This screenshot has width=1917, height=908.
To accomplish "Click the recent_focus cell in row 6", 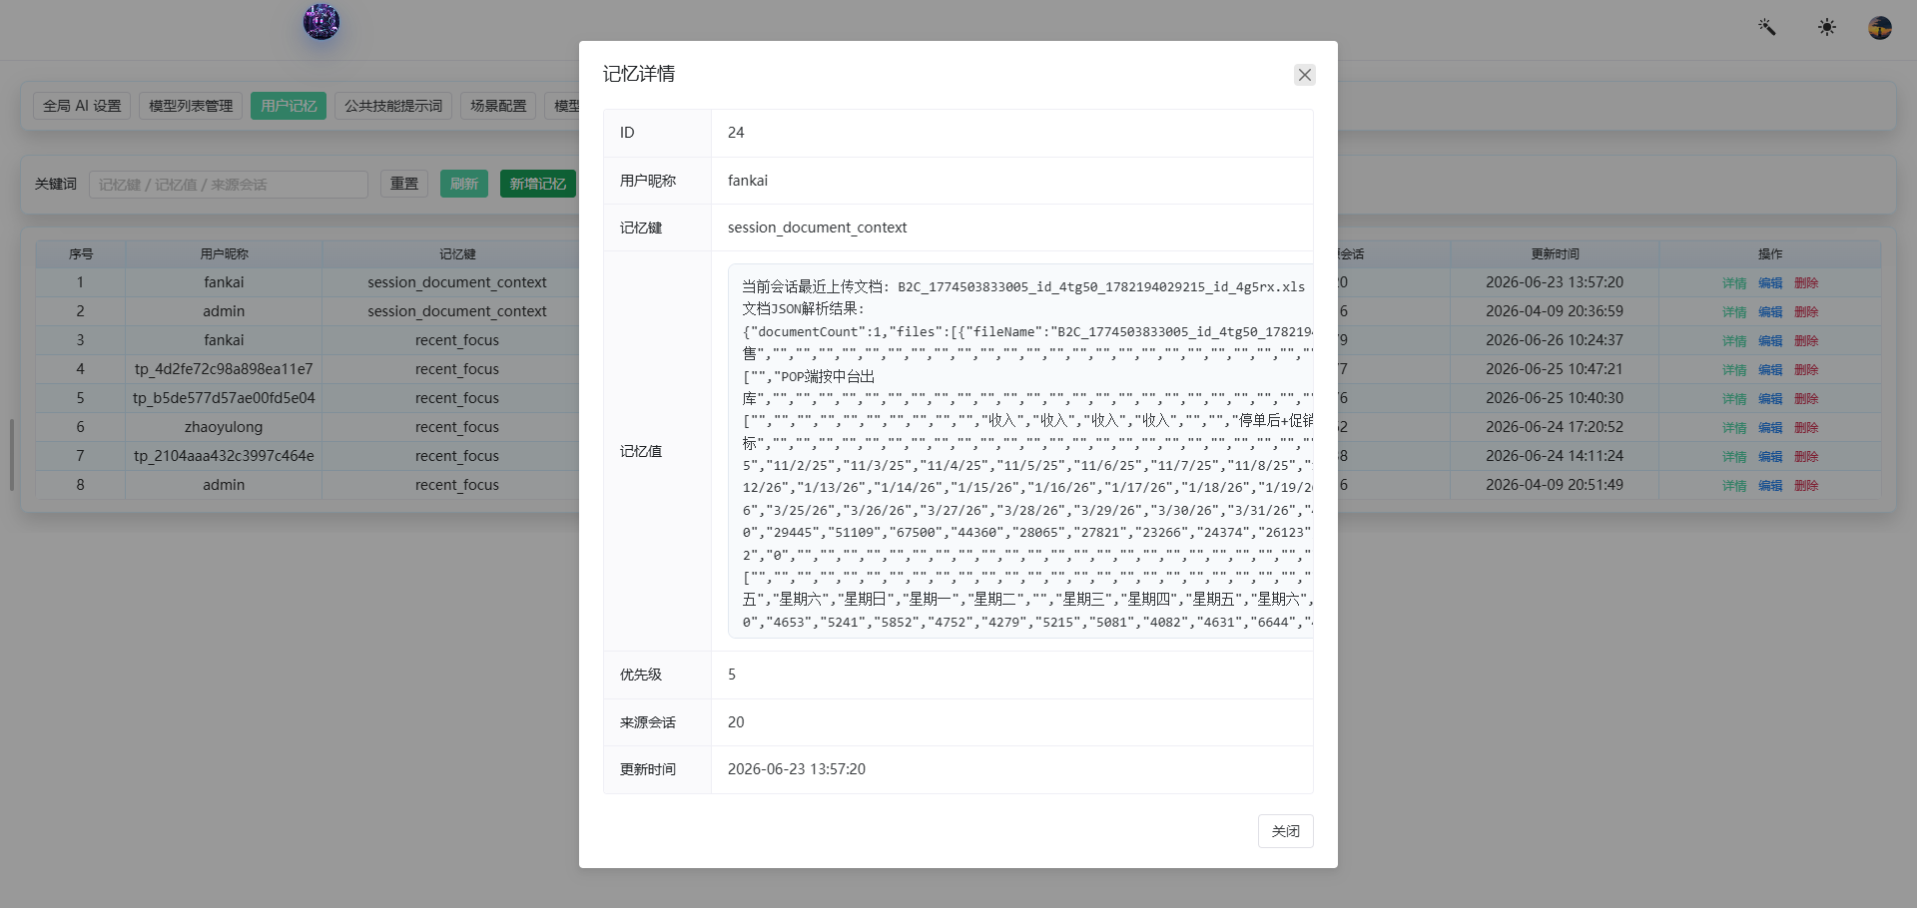I will 457,427.
